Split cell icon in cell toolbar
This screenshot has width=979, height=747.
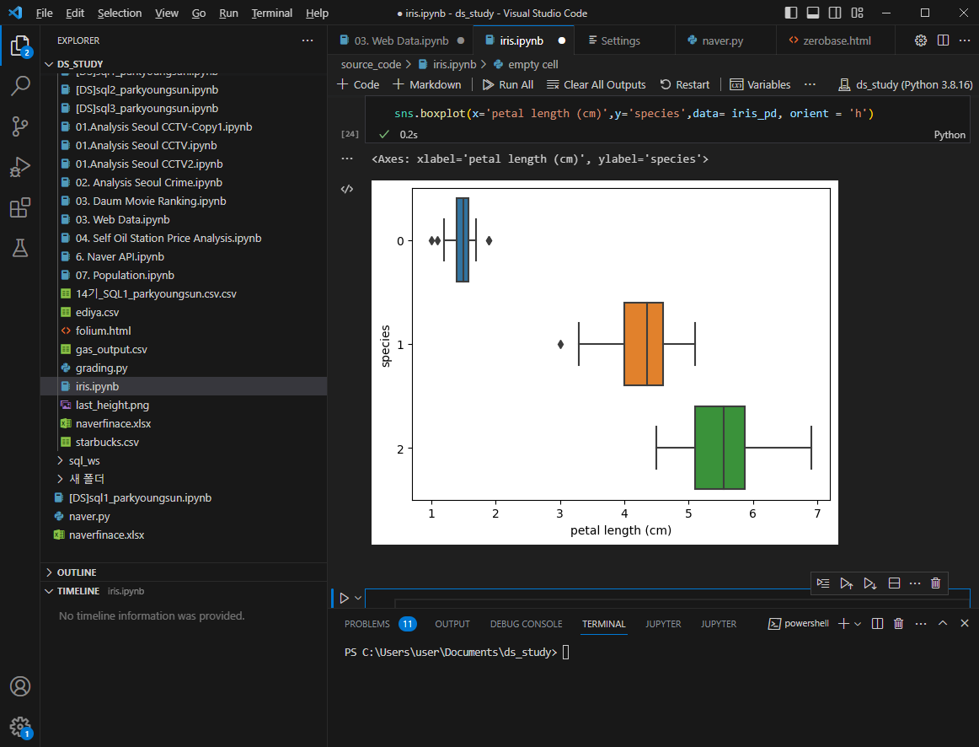(x=894, y=583)
